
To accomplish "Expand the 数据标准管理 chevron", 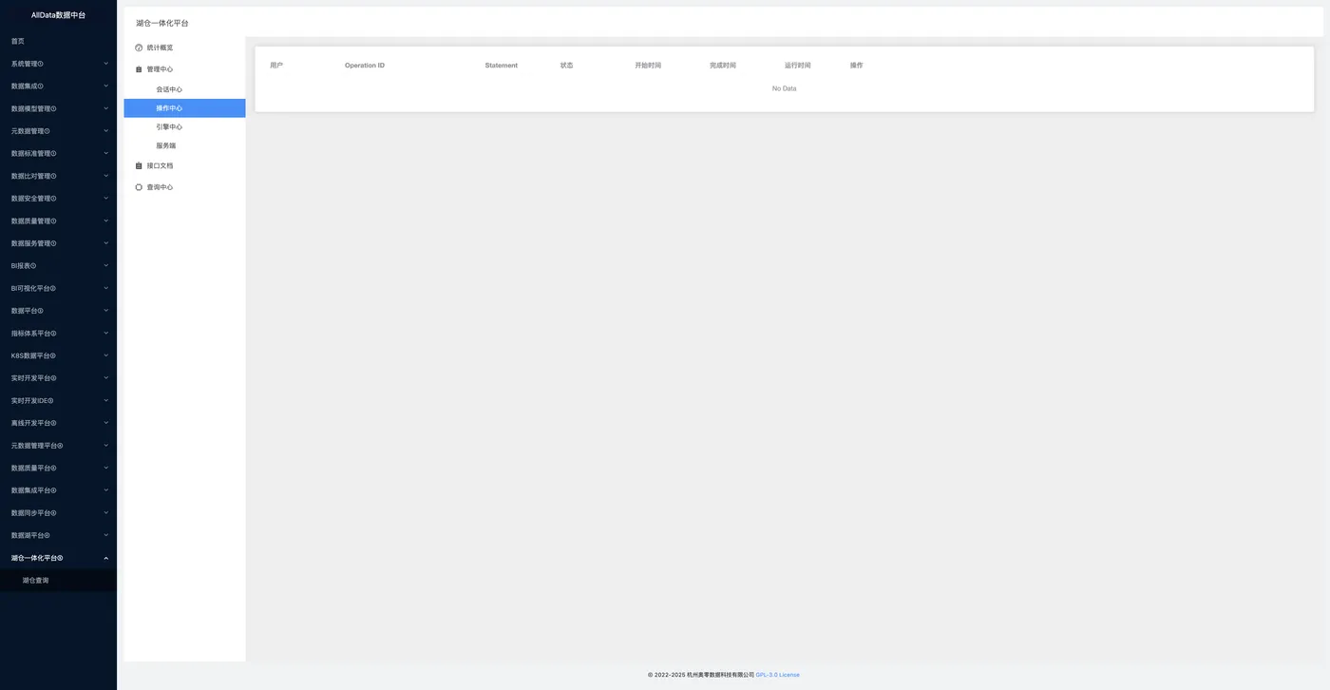I will (105, 153).
